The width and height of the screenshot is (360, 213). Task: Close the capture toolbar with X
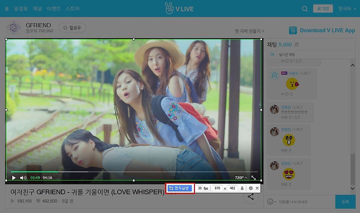[x=257, y=188]
